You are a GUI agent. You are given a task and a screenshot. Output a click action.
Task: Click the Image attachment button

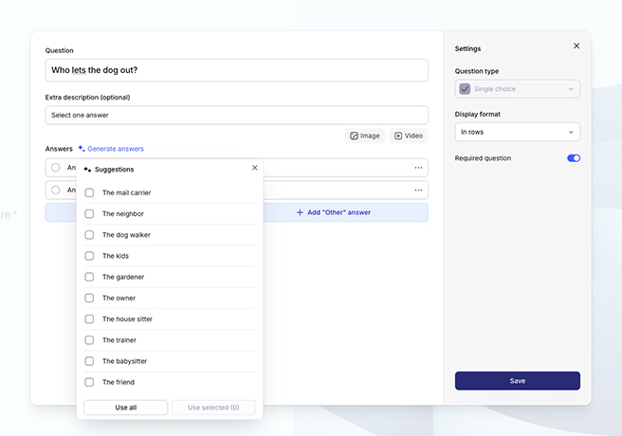(365, 136)
